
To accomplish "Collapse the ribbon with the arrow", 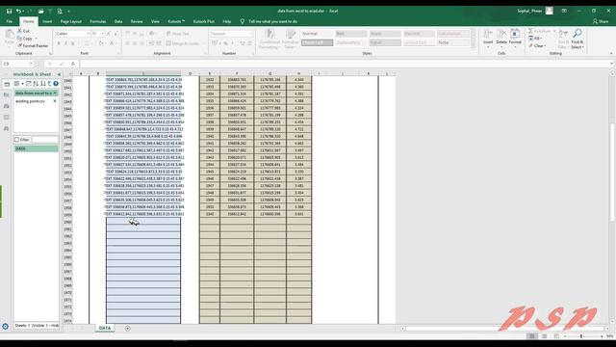I will pos(611,53).
